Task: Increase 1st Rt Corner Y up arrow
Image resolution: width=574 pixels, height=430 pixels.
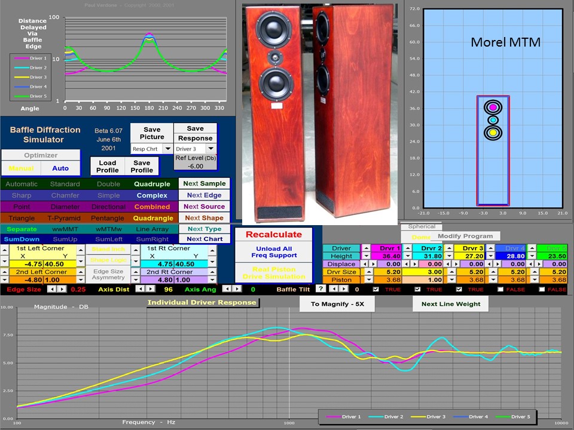Action: click(x=212, y=250)
